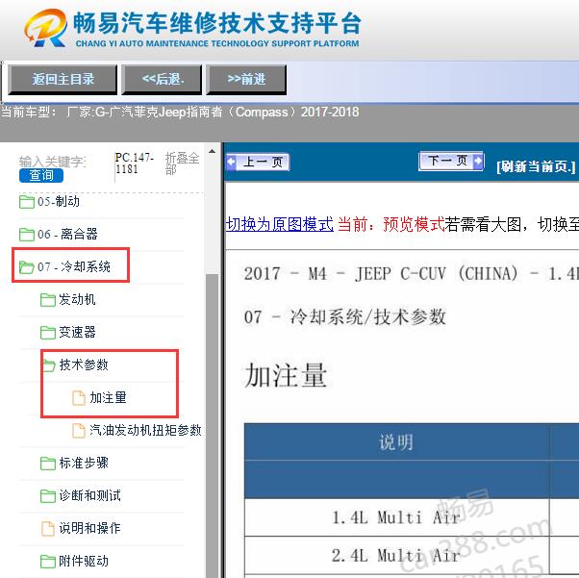Click the left arrow icon on 上一页
579x578 pixels.
(232, 162)
